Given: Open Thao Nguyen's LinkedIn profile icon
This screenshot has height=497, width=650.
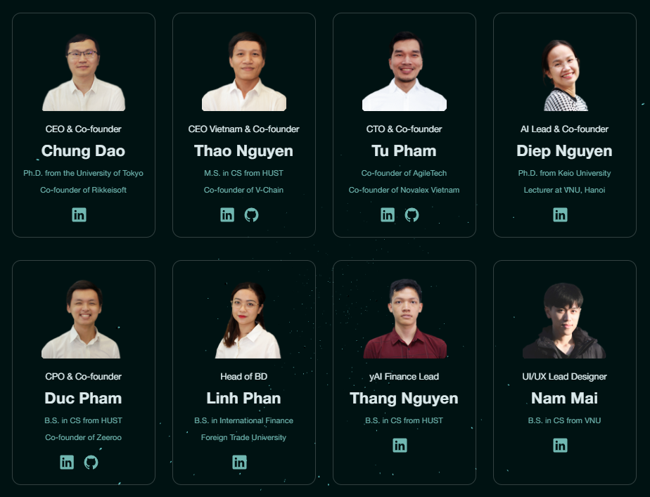Looking at the screenshot, I should pyautogui.click(x=227, y=214).
